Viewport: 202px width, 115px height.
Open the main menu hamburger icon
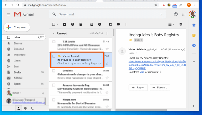(9, 14)
